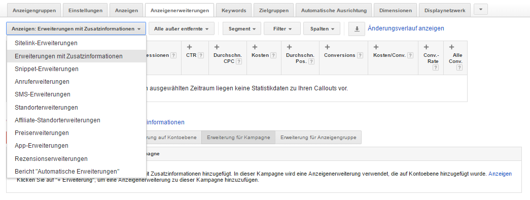Open the Alle außer entfernte dropdown
The image size is (530, 200).
pyautogui.click(x=182, y=29)
